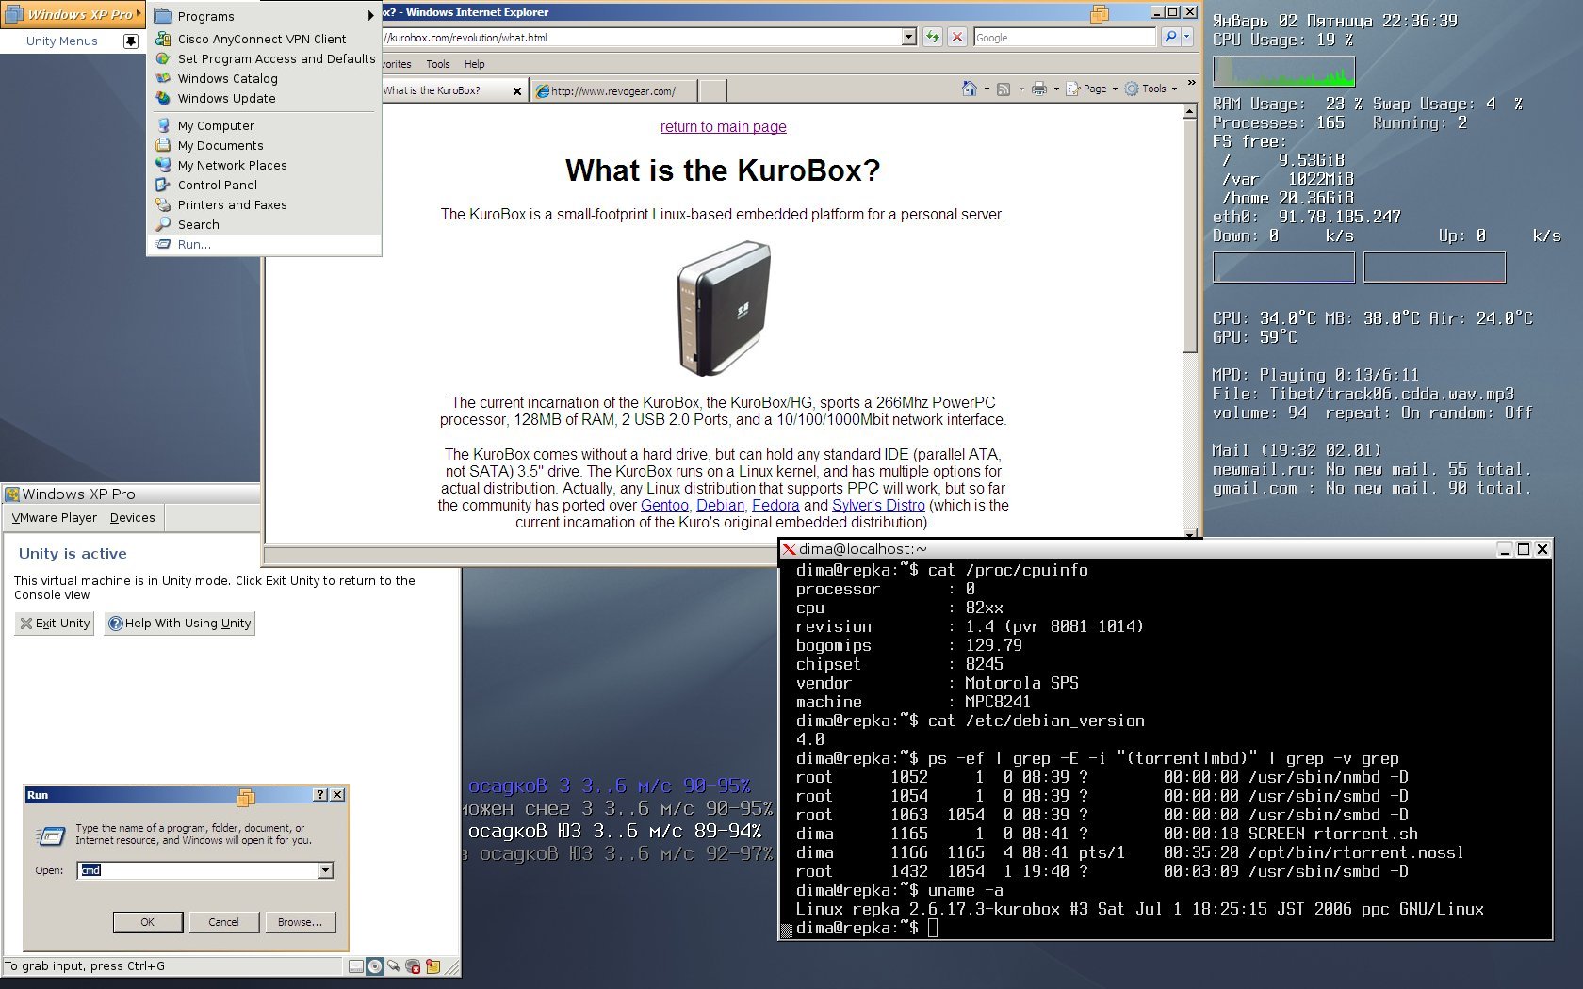Click the Unity overlay icon on Run title bar
The width and height of the screenshot is (1583, 989).
click(245, 797)
